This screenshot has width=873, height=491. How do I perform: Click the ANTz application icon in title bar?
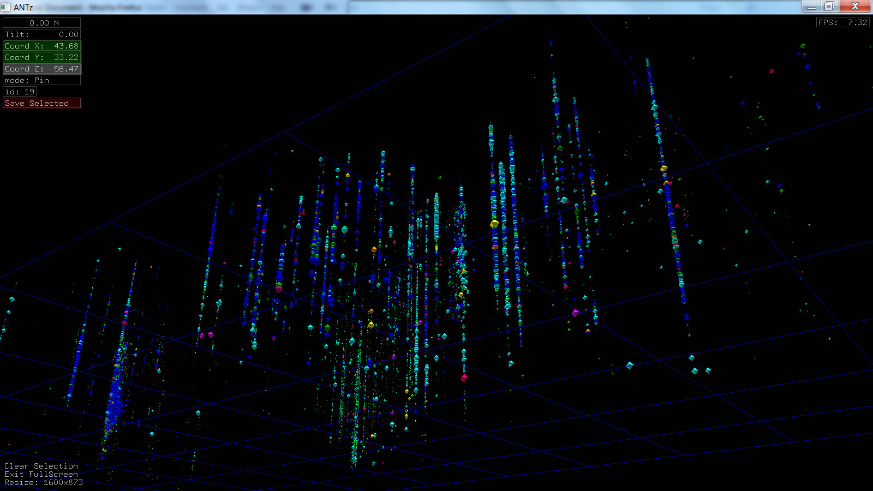(x=6, y=7)
